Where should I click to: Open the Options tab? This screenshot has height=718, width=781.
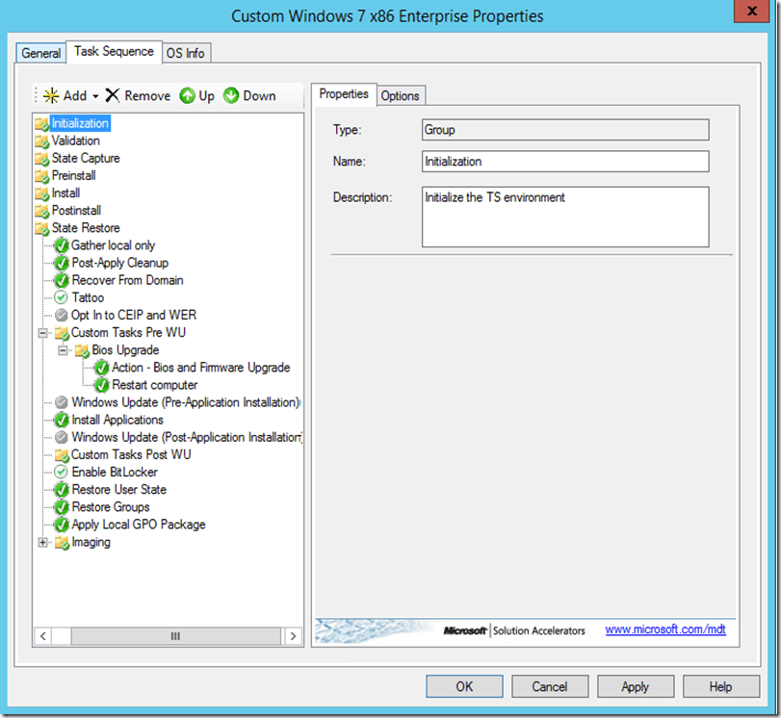coord(400,95)
